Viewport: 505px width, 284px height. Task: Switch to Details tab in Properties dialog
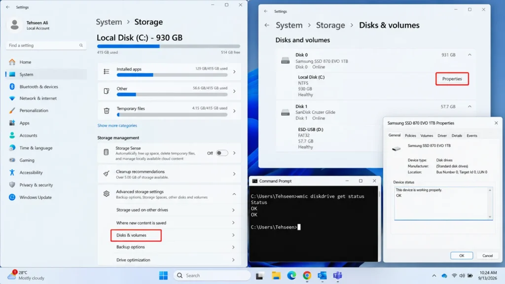coord(457,136)
